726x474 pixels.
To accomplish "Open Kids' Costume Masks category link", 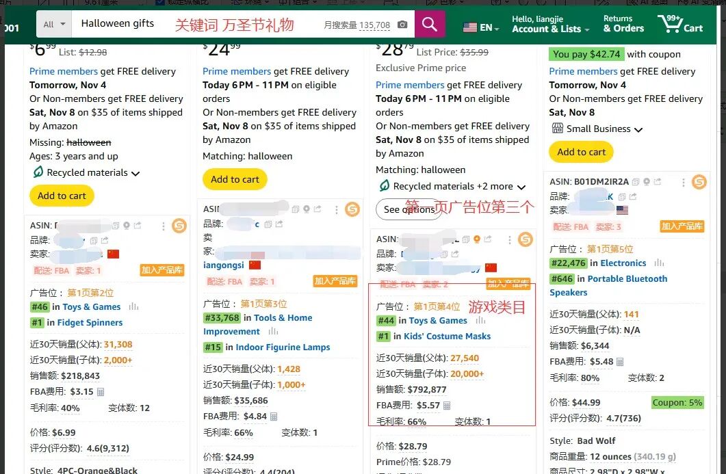I will pyautogui.click(x=447, y=336).
